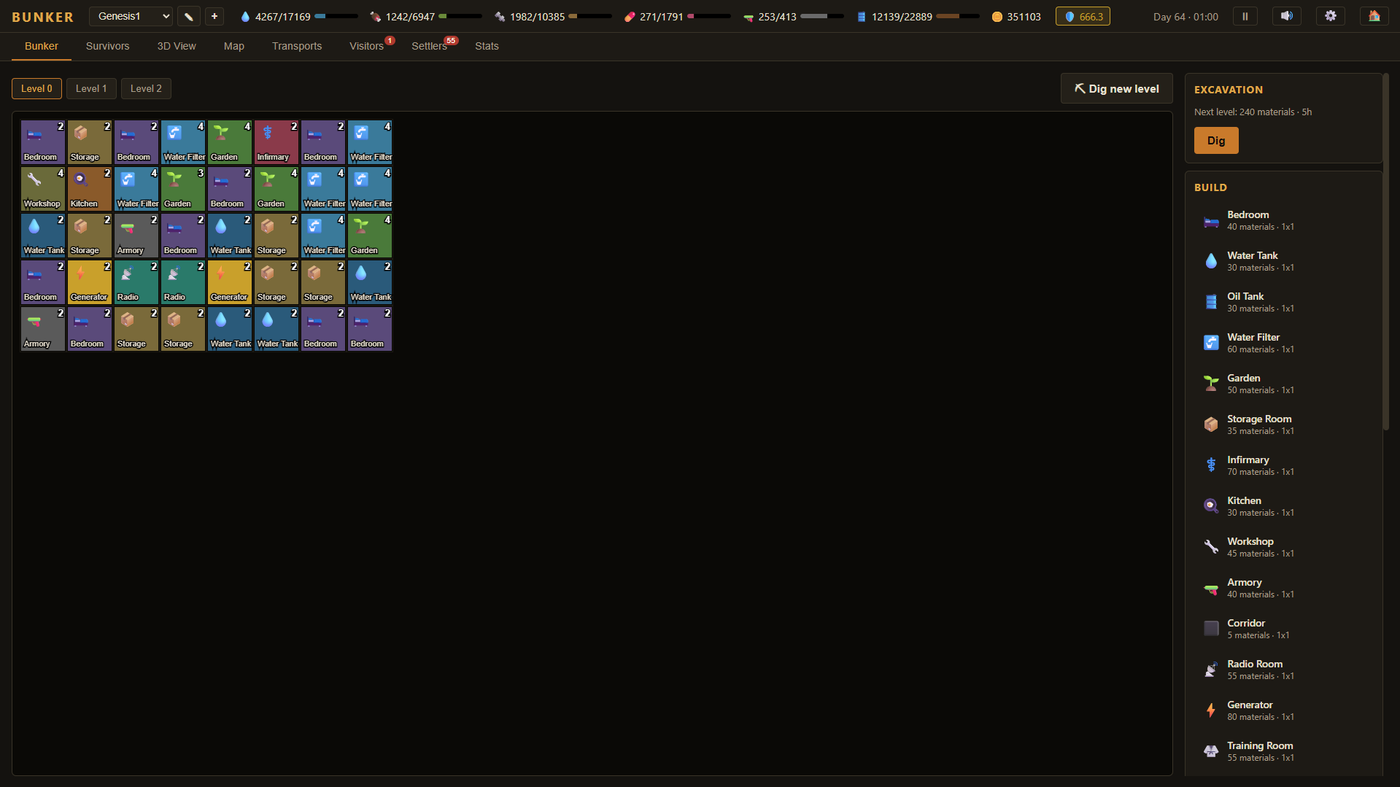Click the Dig new level button
This screenshot has height=787, width=1400.
point(1116,88)
